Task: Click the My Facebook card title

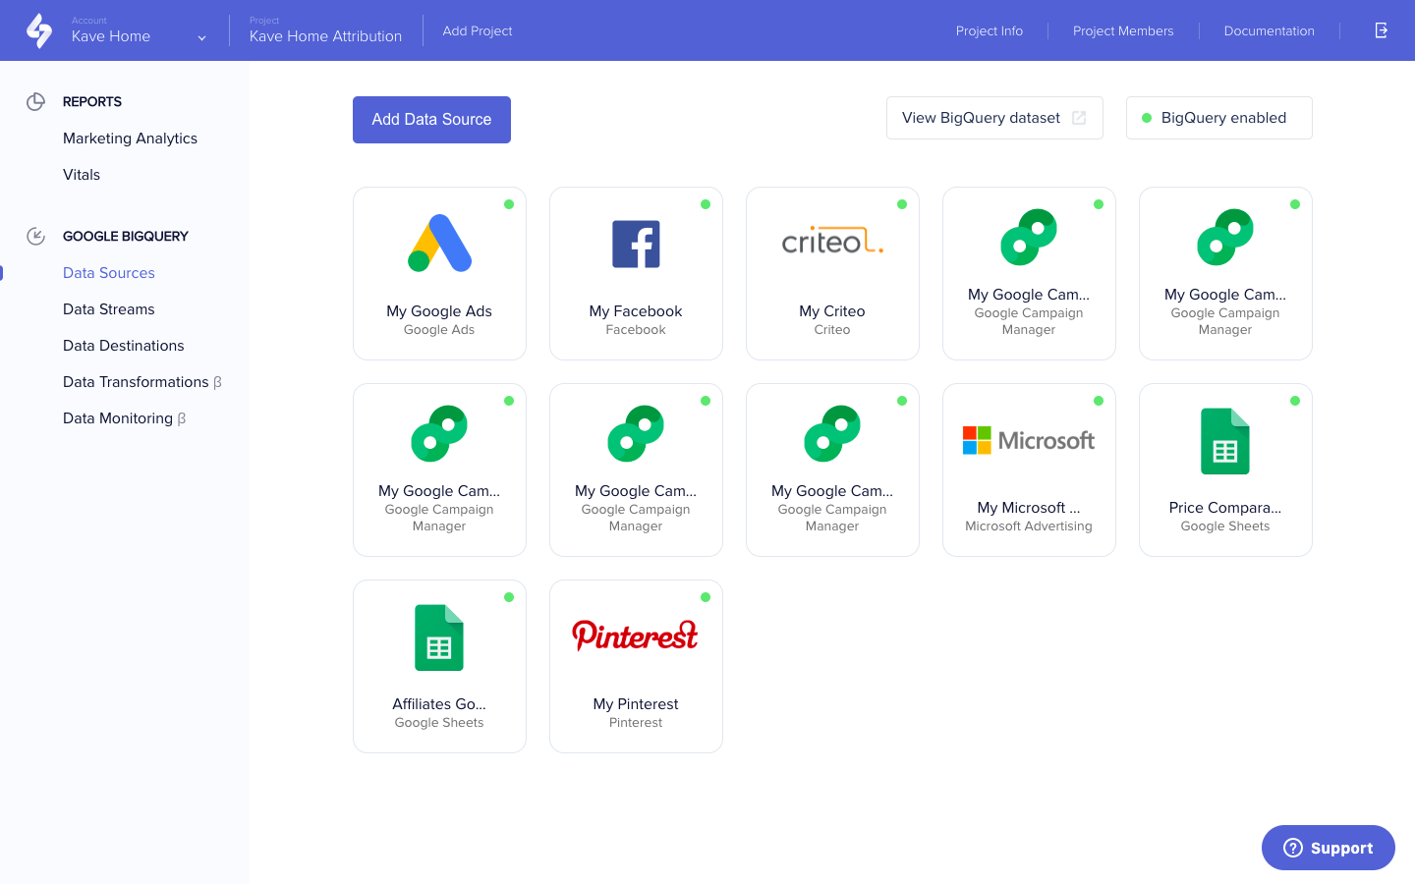Action: (636, 311)
